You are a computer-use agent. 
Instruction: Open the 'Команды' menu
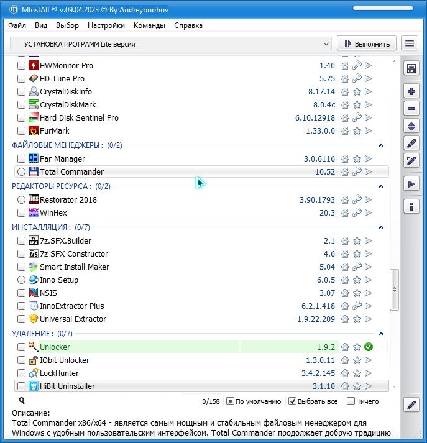(x=149, y=25)
